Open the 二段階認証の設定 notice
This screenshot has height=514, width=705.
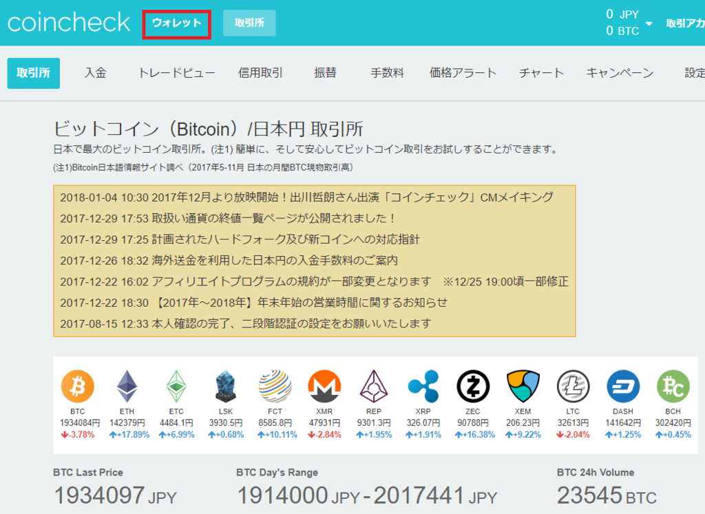[246, 323]
